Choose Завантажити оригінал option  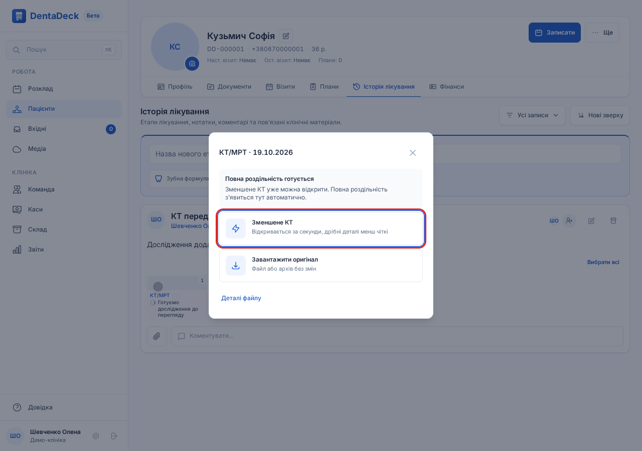pyautogui.click(x=321, y=266)
